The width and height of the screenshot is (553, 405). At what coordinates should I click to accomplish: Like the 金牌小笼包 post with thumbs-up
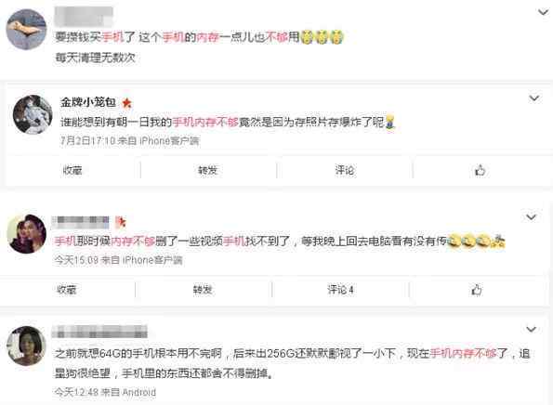pos(480,171)
